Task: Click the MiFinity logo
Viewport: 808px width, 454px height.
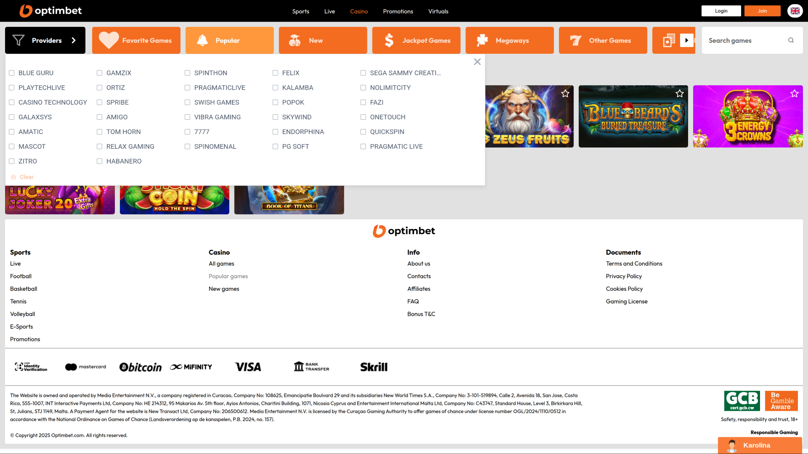Action: click(191, 367)
